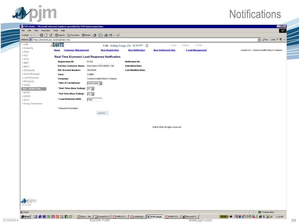Switch to Microsoft P... taskbar button
This screenshot has width=299, height=224.
(x=190, y=217)
